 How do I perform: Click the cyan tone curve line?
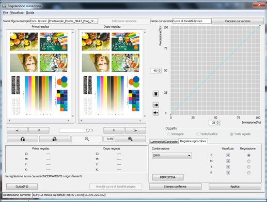(x=215, y=70)
